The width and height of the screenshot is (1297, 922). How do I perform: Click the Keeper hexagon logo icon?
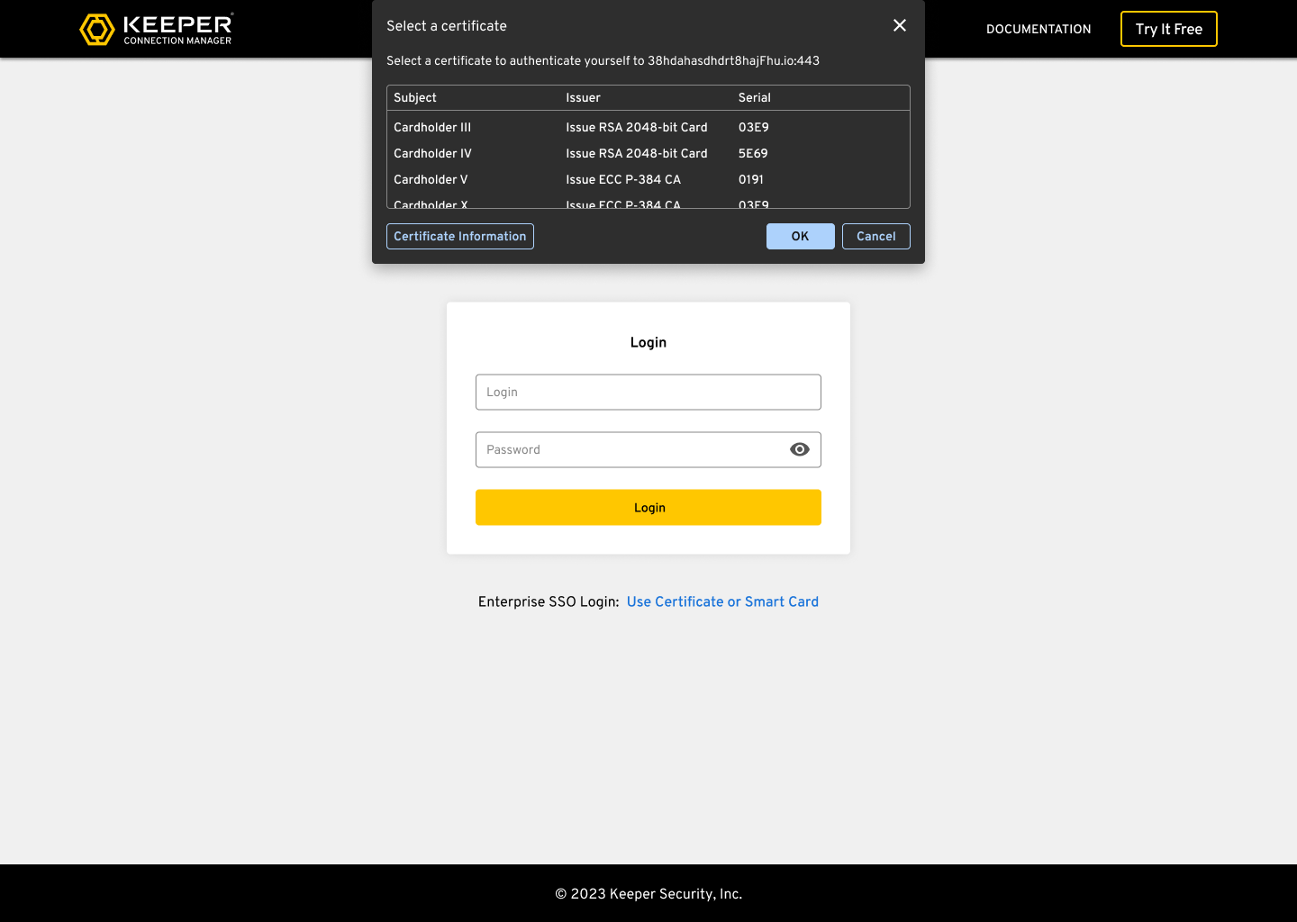[x=97, y=29]
